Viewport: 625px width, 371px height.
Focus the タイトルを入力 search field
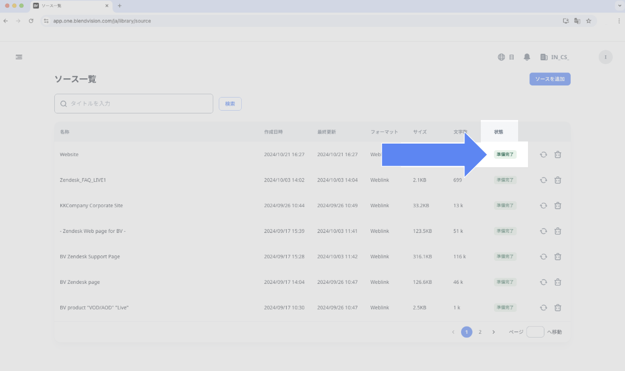[134, 104]
